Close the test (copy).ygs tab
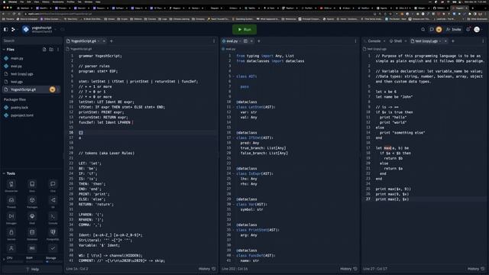 (x=445, y=40)
